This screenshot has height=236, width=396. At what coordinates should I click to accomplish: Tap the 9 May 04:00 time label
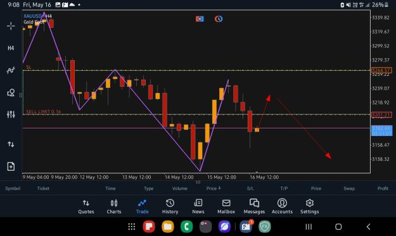click(x=36, y=177)
